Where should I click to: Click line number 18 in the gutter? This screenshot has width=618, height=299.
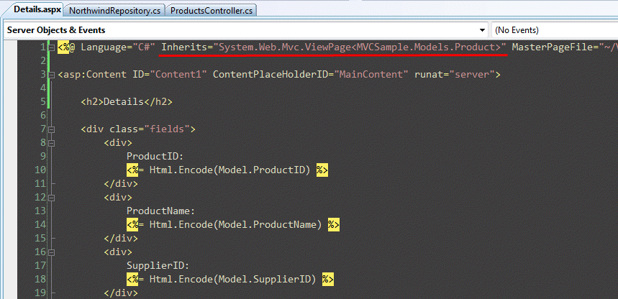pyautogui.click(x=41, y=279)
